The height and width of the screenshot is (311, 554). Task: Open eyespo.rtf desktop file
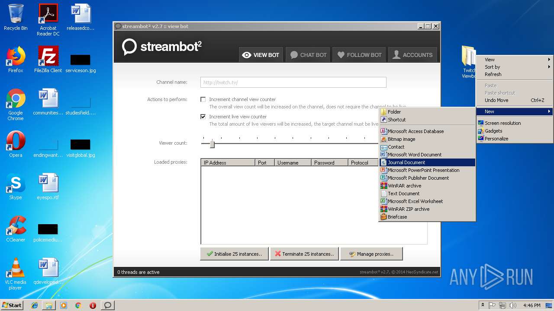48,187
